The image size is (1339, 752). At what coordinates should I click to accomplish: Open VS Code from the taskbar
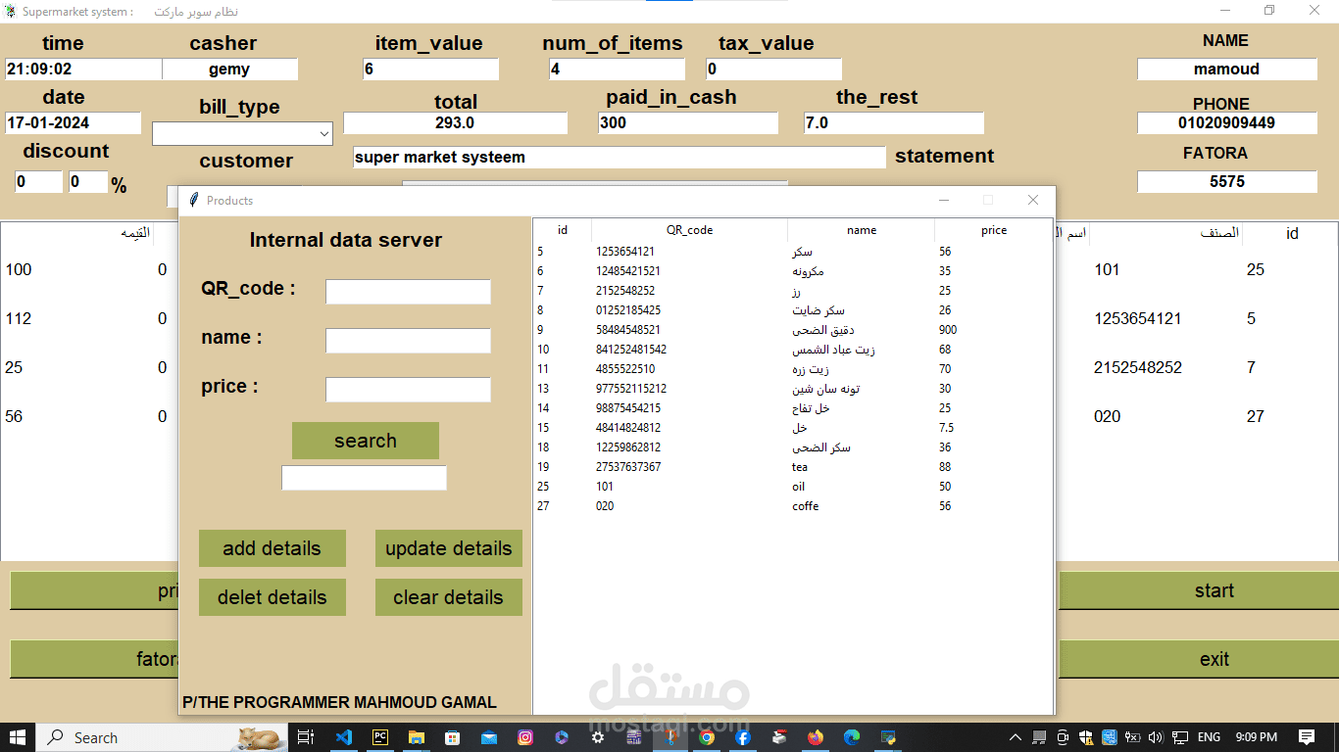(345, 736)
